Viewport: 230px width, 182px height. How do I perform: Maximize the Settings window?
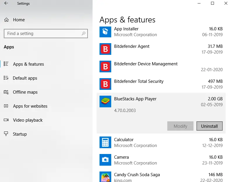point(212,3)
